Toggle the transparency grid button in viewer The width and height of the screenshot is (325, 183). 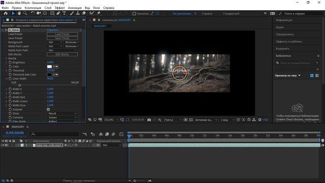[x=191, y=120]
